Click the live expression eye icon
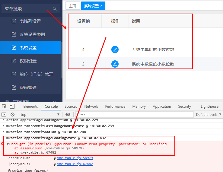Screen dimensions: 223x172 (68, 114)
